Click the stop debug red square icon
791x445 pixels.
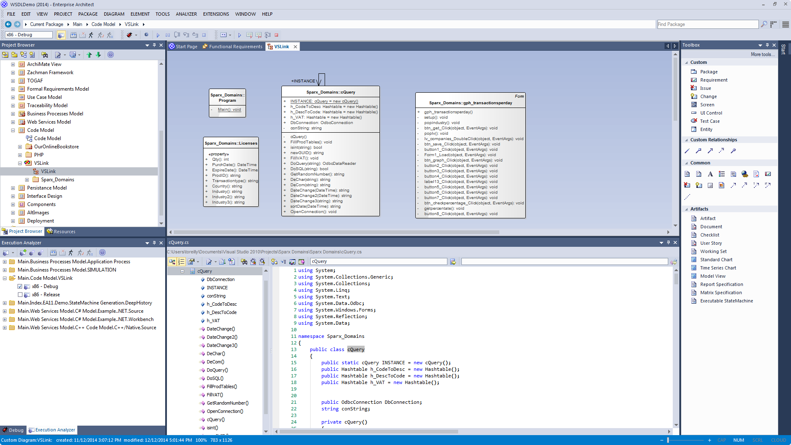276,35
